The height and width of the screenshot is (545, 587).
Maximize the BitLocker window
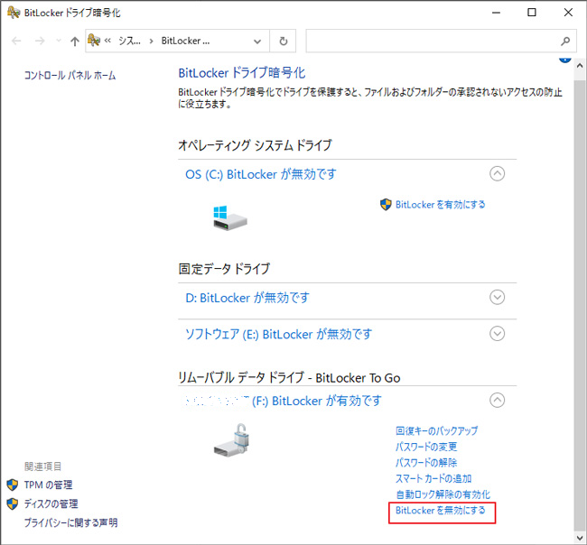click(x=532, y=13)
